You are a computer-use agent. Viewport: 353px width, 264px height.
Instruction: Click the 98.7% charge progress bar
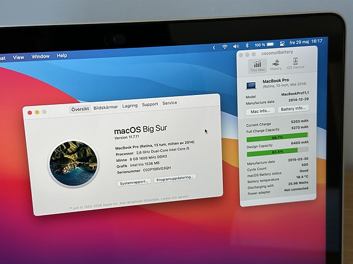click(277, 137)
